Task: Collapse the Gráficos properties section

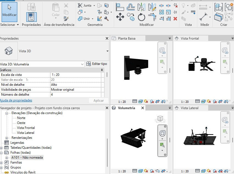Action: pyautogui.click(x=102, y=70)
